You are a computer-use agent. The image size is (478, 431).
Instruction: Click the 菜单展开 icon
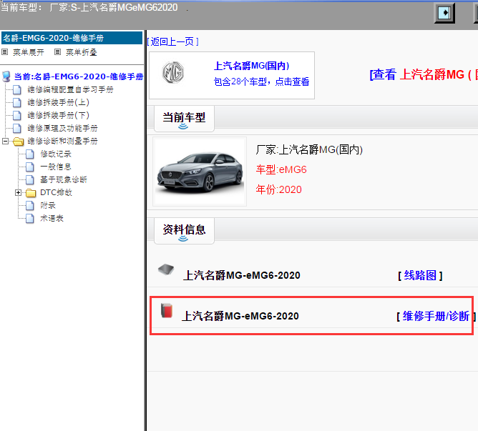(x=4, y=52)
